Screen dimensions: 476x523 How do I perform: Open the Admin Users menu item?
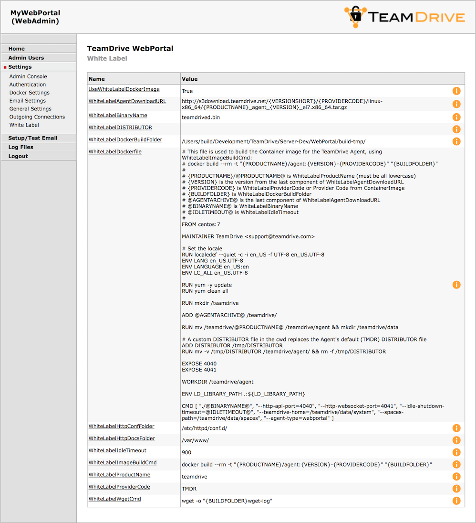[x=39, y=58]
